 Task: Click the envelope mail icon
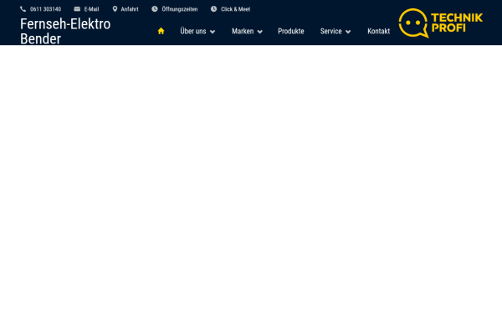77,9
